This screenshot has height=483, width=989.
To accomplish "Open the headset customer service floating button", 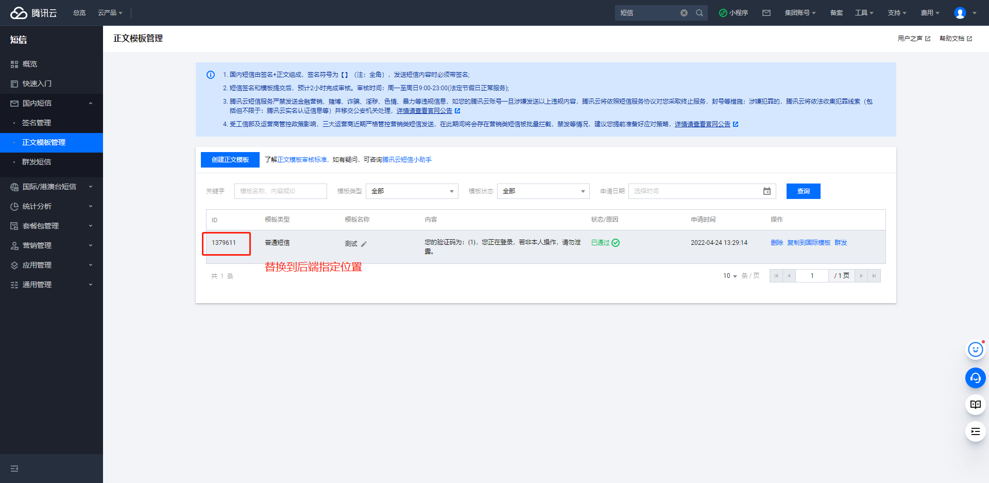I will [x=975, y=378].
